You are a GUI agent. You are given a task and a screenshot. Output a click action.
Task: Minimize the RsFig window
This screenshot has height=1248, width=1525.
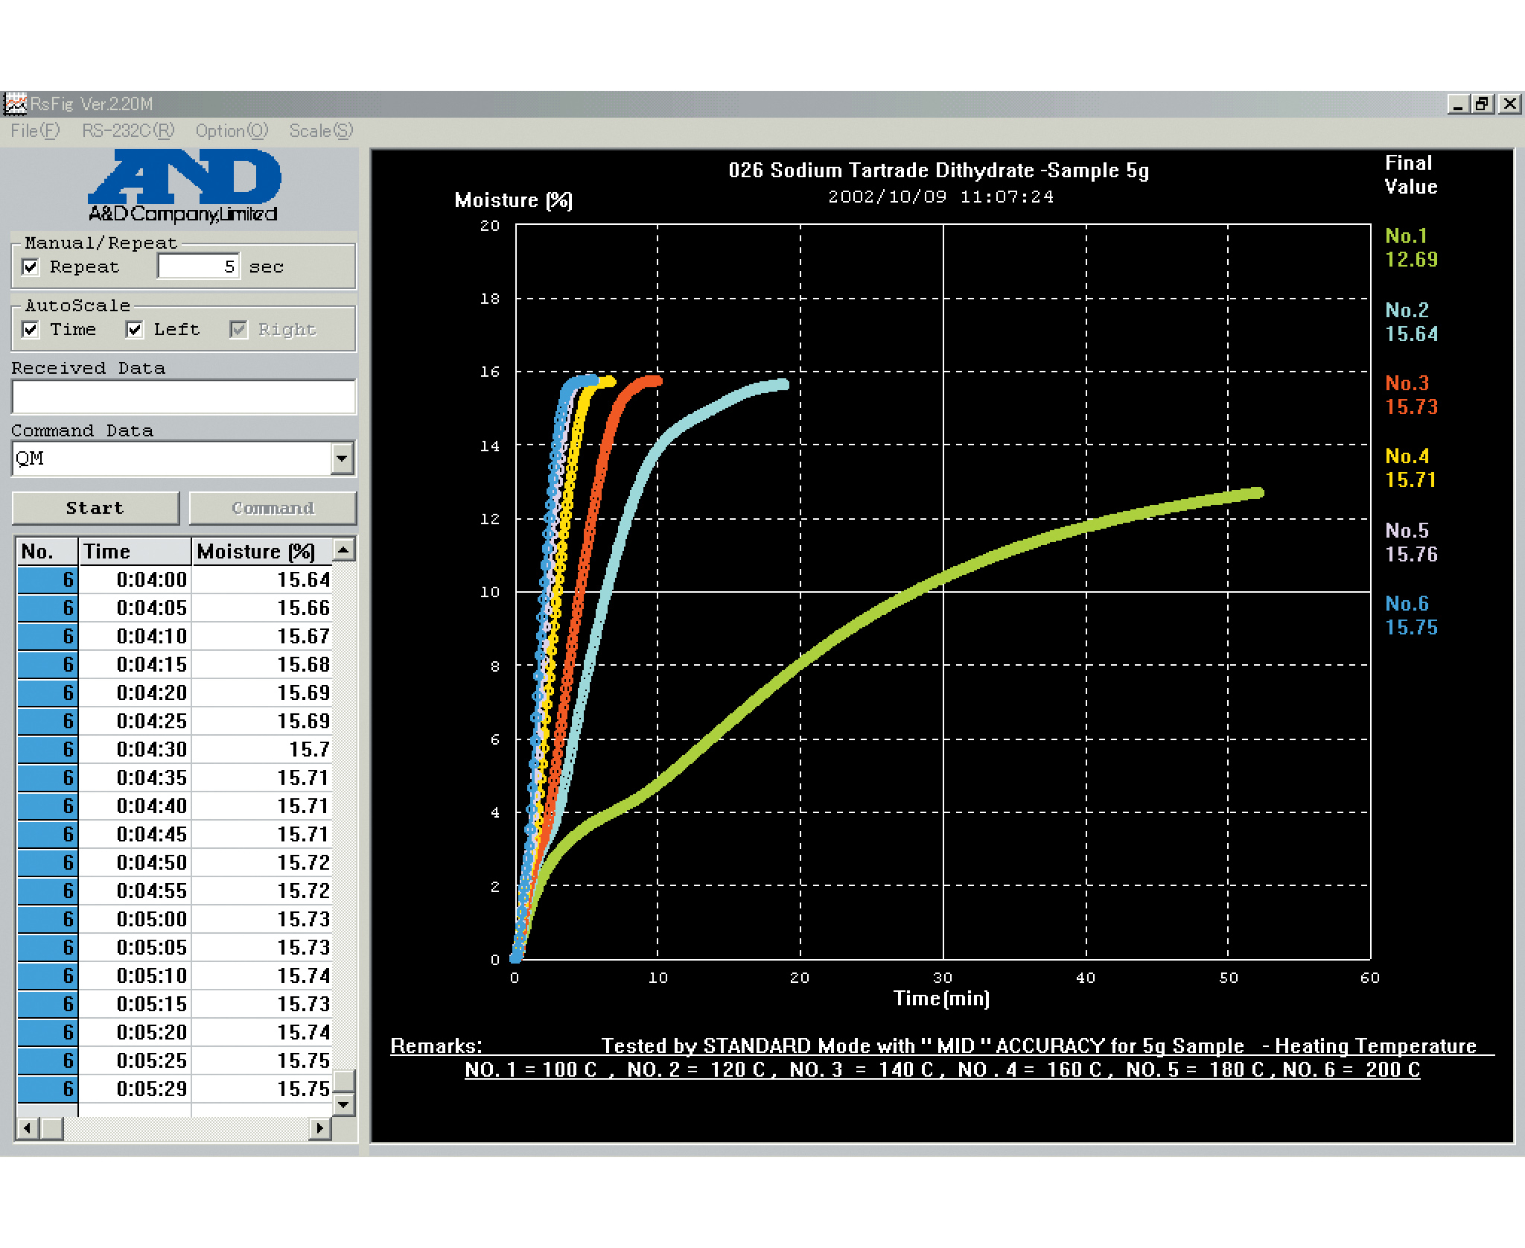pyautogui.click(x=1457, y=104)
